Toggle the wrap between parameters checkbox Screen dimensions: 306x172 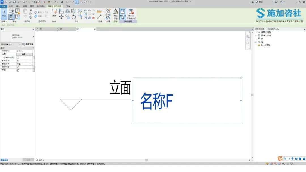pos(18,57)
